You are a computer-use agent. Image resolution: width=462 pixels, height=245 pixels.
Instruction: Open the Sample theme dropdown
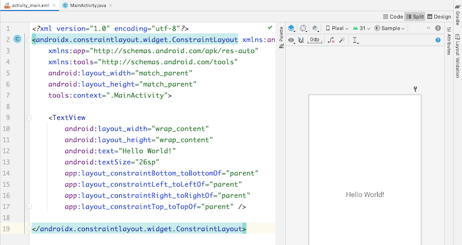coord(389,28)
